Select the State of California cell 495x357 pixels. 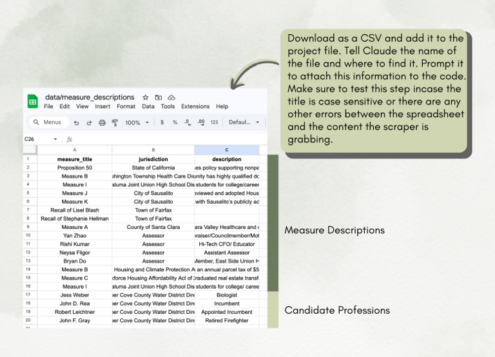tap(153, 168)
